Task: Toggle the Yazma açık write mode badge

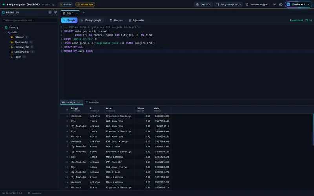Action: click(x=85, y=4)
